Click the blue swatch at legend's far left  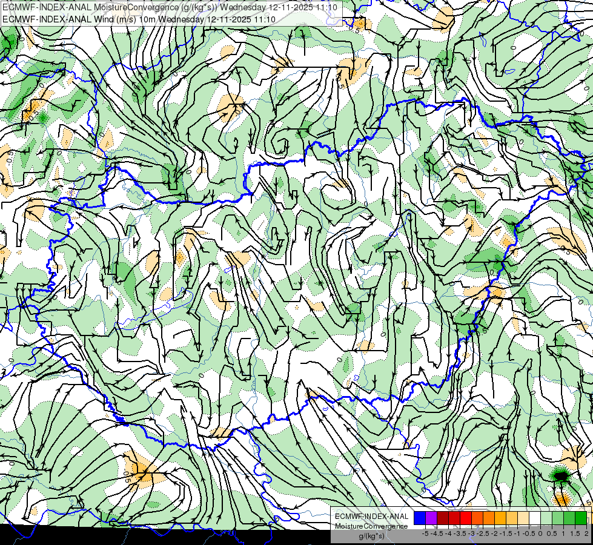(x=420, y=518)
